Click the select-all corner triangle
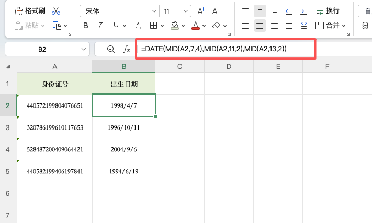The height and width of the screenshot is (223, 372). point(8,67)
